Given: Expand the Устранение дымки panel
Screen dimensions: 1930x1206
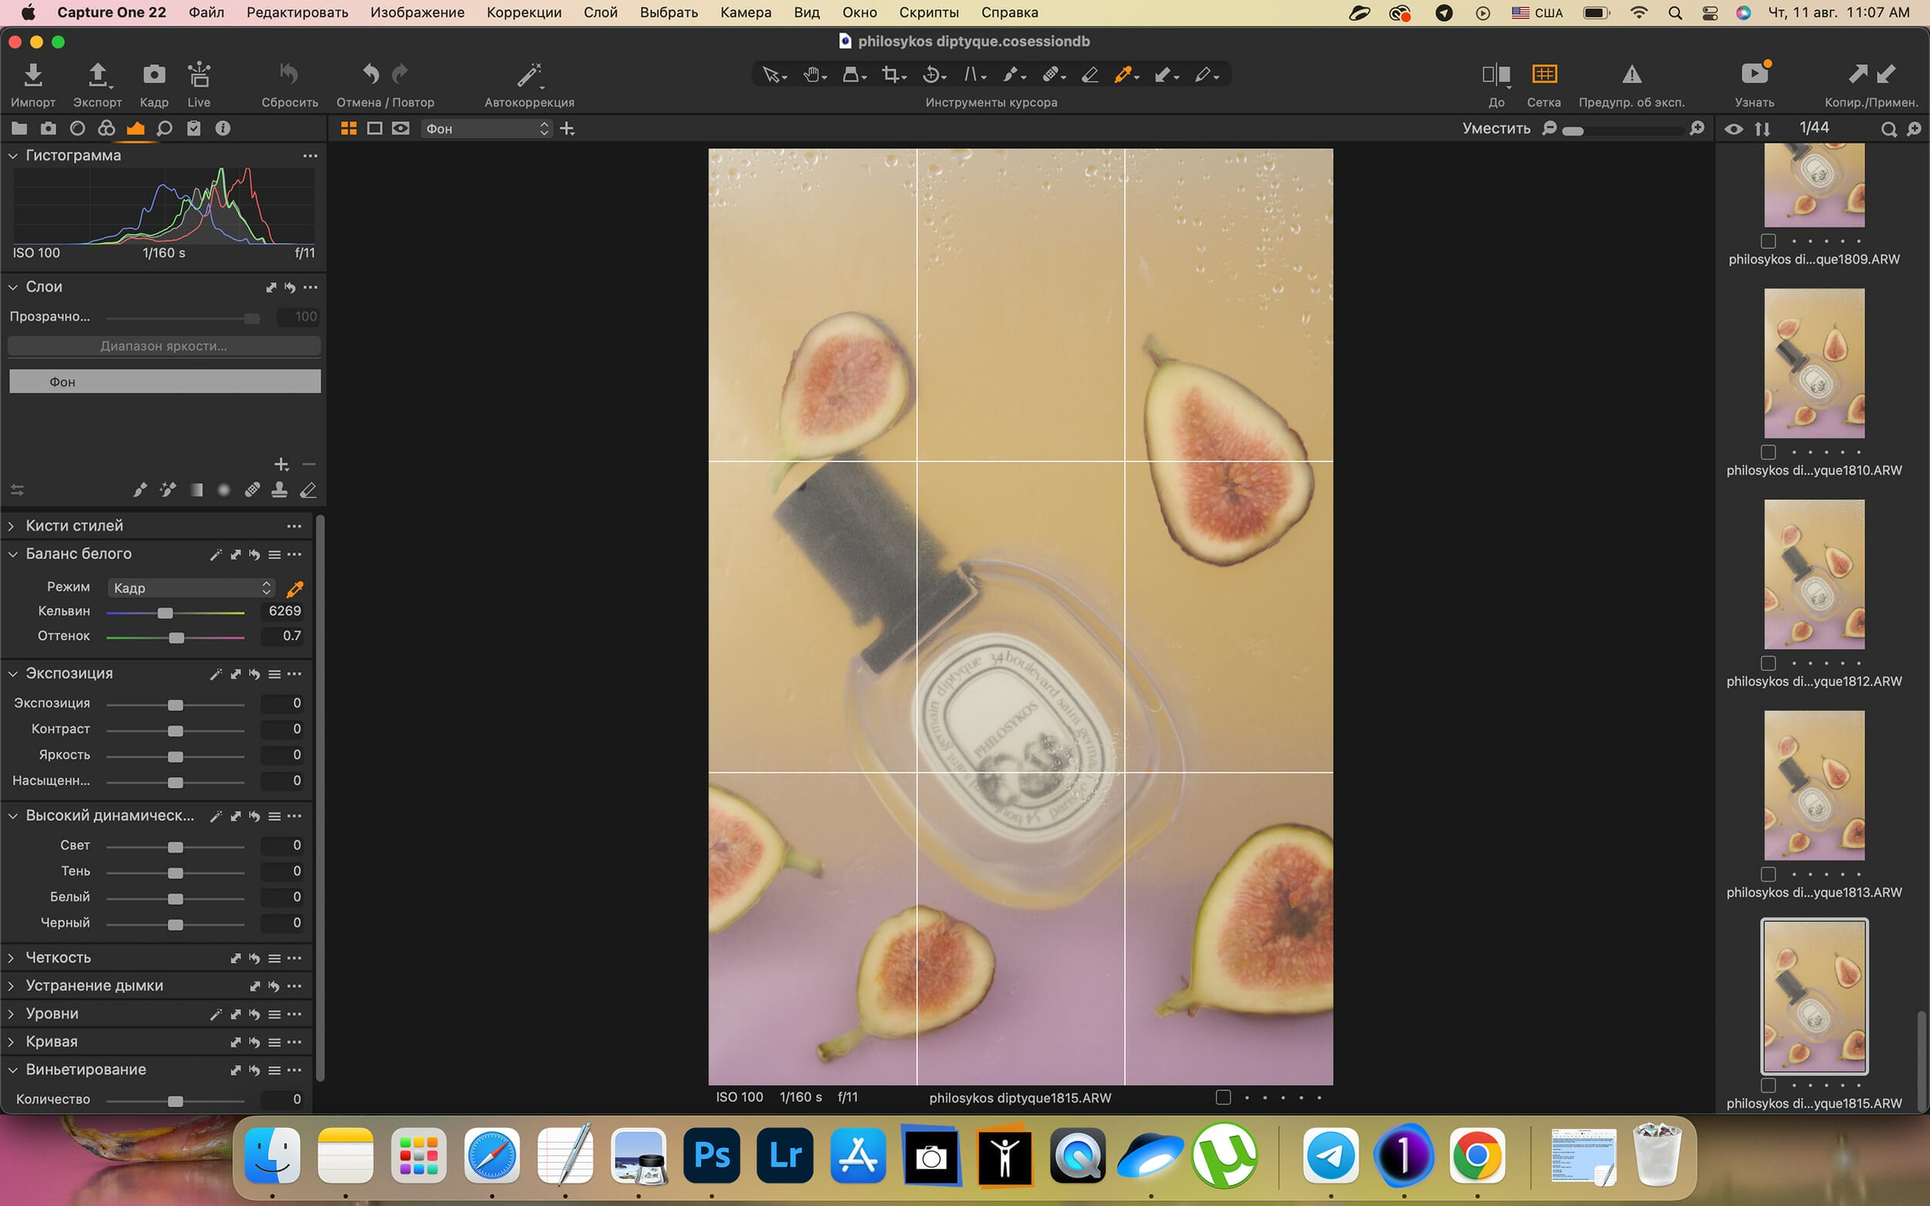Looking at the screenshot, I should pos(11,986).
